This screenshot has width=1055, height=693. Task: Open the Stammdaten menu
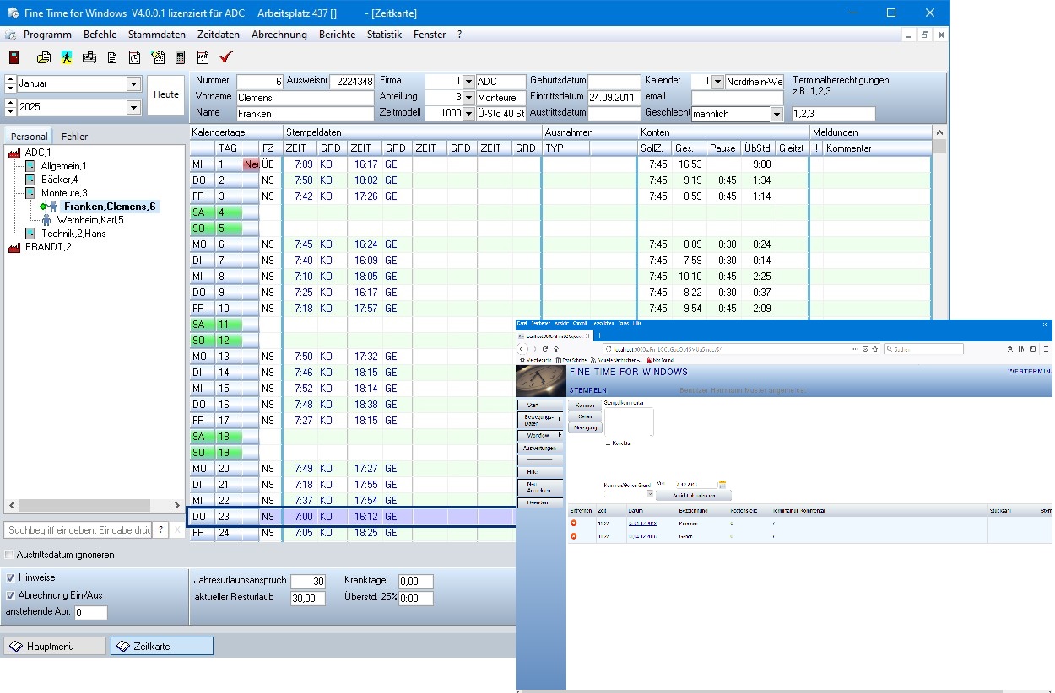click(x=156, y=35)
